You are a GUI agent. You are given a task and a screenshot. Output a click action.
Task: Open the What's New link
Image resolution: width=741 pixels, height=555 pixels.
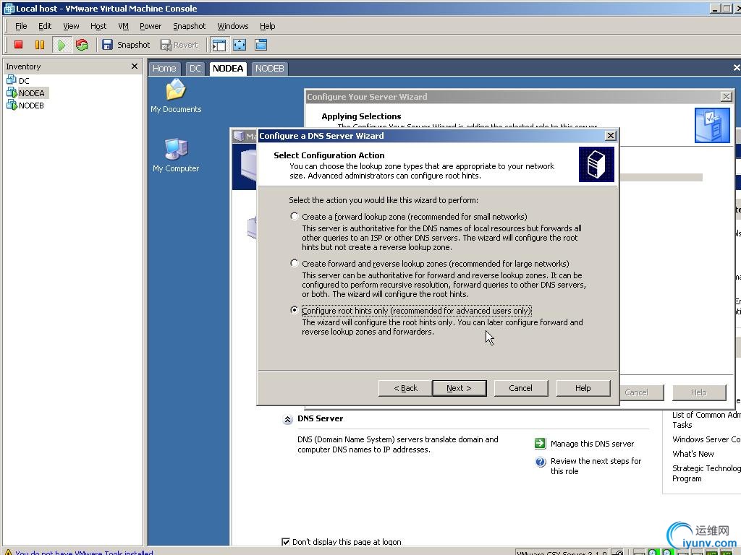coord(693,454)
